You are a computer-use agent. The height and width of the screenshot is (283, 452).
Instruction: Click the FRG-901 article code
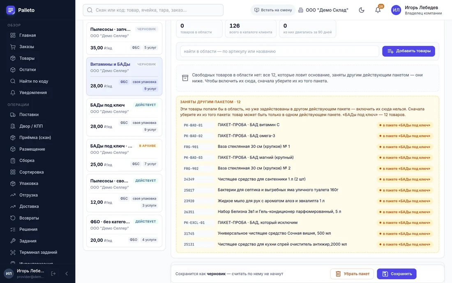(x=191, y=147)
